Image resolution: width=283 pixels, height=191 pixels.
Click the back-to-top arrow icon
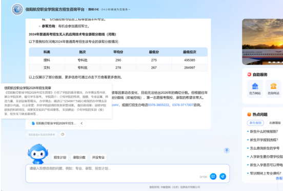click(x=227, y=150)
